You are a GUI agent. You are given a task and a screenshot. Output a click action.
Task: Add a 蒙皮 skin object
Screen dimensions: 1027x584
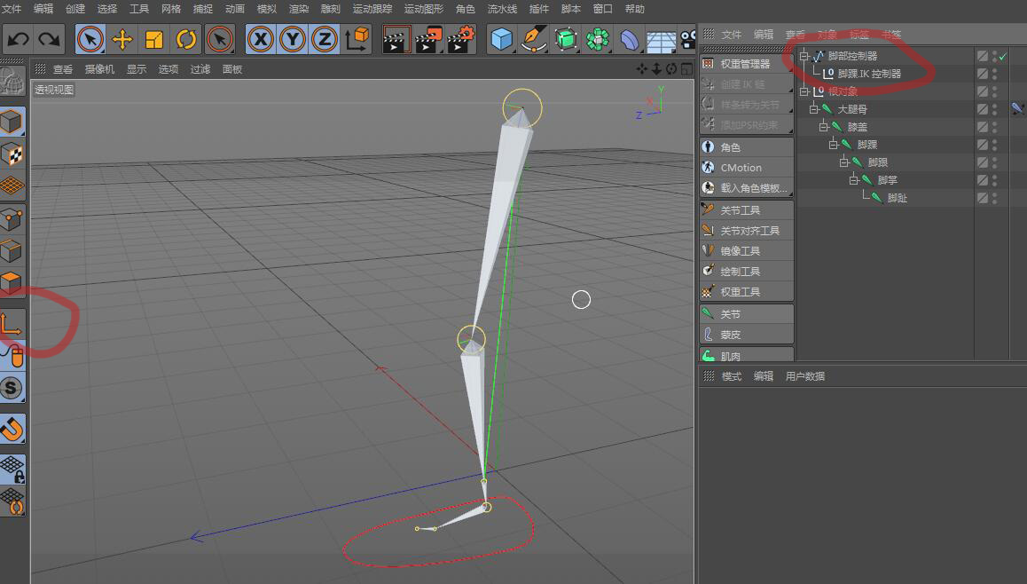tap(746, 335)
